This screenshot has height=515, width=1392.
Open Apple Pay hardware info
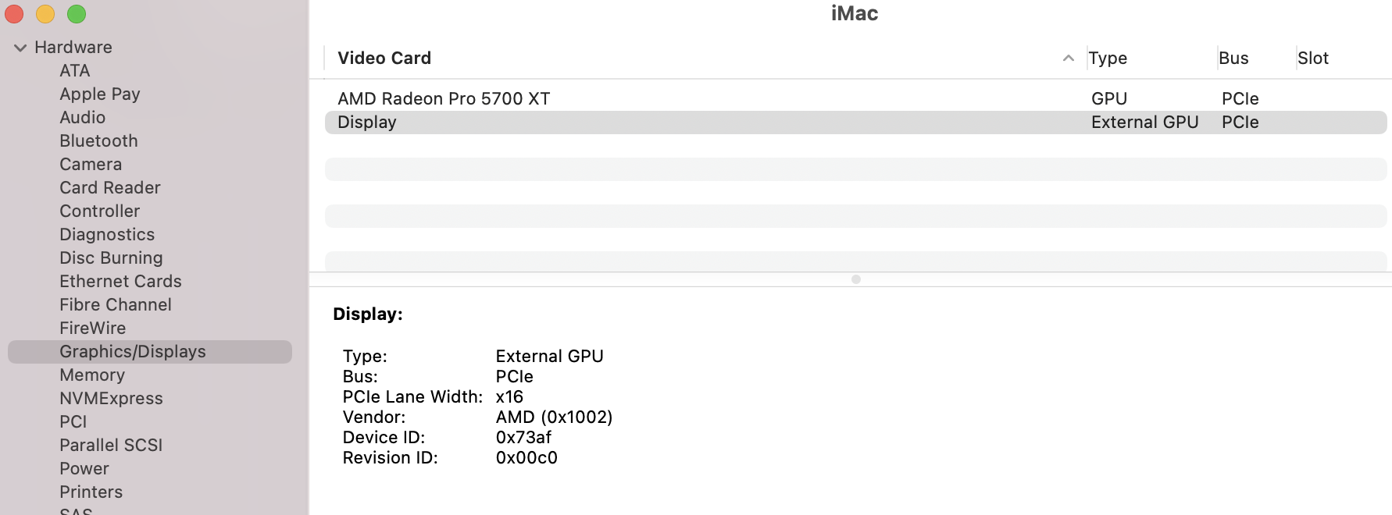pyautogui.click(x=100, y=94)
